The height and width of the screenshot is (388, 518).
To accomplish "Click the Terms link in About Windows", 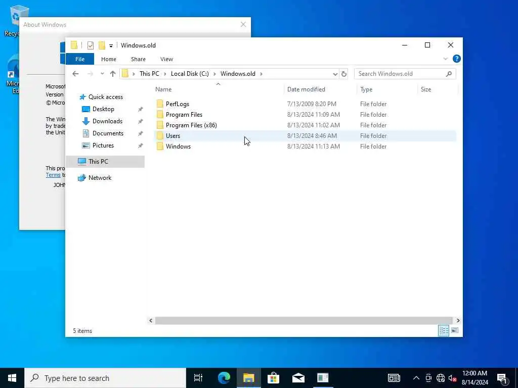I will 53,175.
